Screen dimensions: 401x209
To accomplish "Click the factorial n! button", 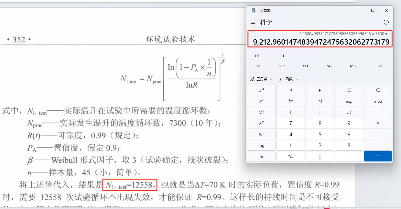I will pyautogui.click(x=349, y=112).
